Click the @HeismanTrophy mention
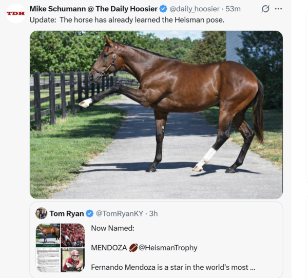Viewport: 308px width, 278px height. coord(168,248)
